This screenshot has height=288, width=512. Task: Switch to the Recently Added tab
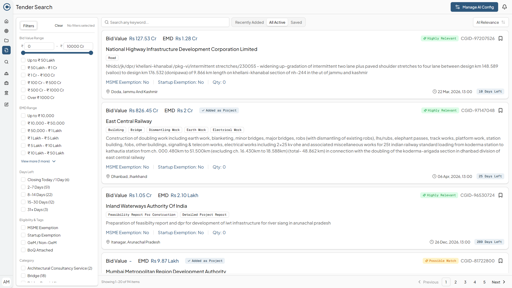[x=249, y=22]
